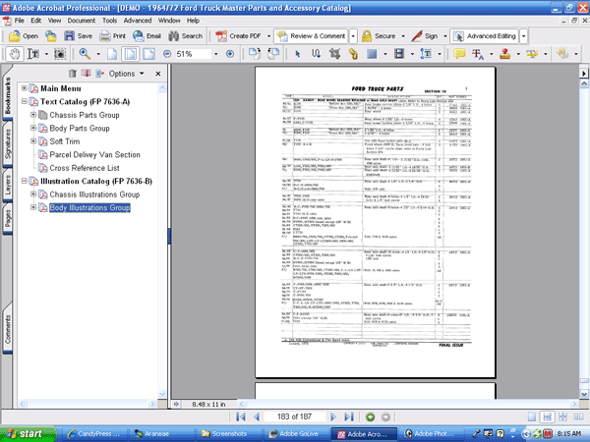The height and width of the screenshot is (442, 590).
Task: Select the Select Object arrow tool
Action: click(298, 54)
